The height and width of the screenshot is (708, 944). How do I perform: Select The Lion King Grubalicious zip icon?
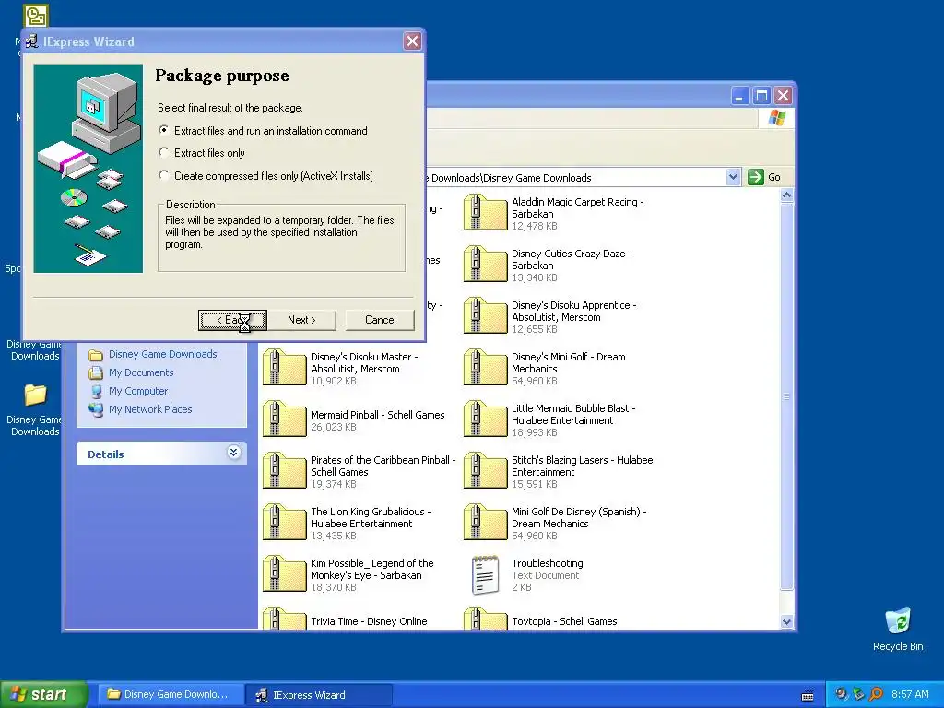[x=284, y=523]
